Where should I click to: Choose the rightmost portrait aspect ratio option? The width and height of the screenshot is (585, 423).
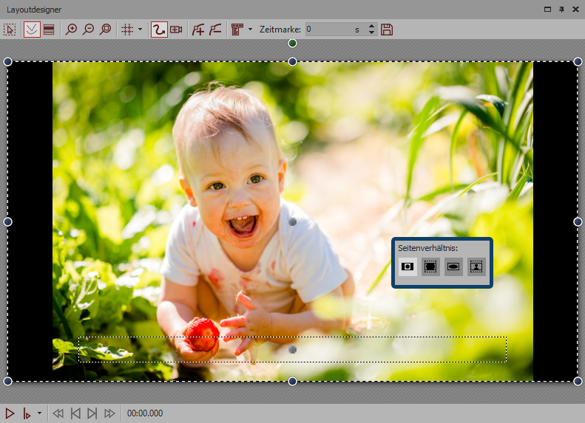(476, 266)
